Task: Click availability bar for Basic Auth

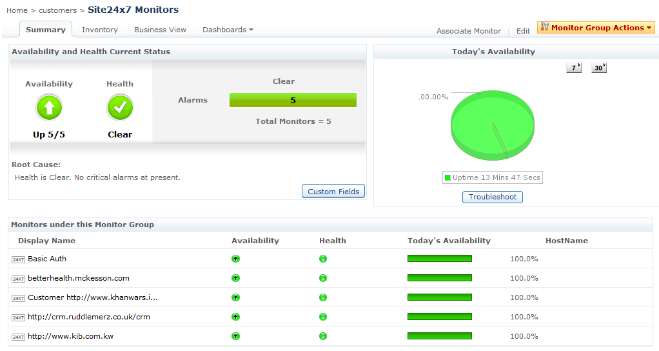Action: click(x=440, y=259)
